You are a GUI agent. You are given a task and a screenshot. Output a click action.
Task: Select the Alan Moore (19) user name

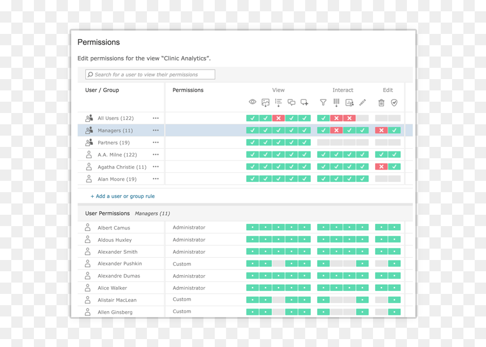click(x=117, y=179)
